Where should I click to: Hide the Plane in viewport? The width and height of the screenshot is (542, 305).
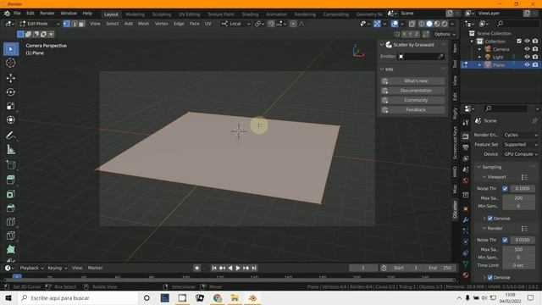point(527,64)
